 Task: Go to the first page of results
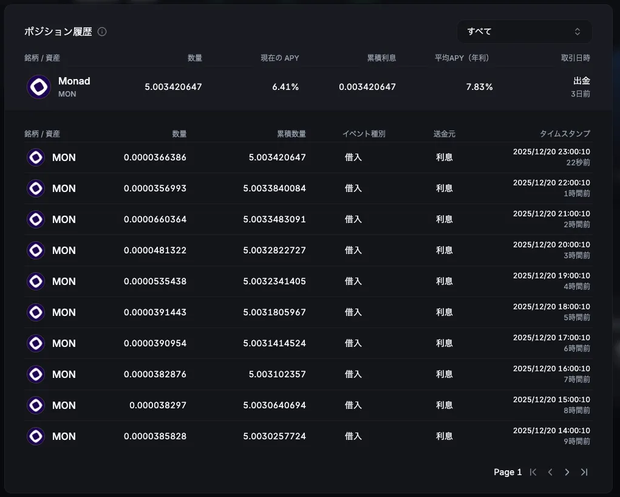tap(533, 472)
